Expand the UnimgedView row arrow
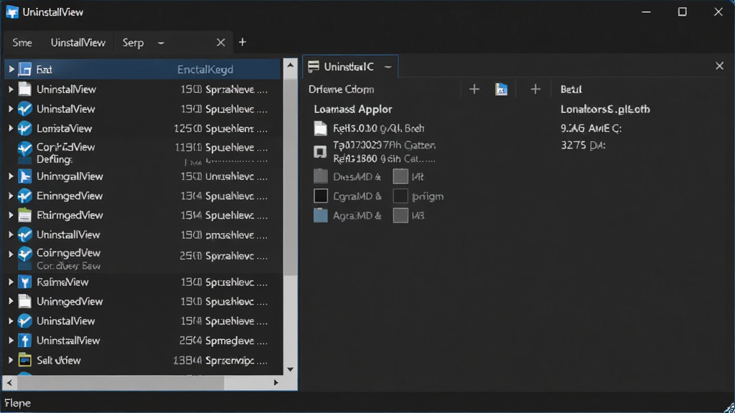Image resolution: width=735 pixels, height=413 pixels. [x=11, y=301]
